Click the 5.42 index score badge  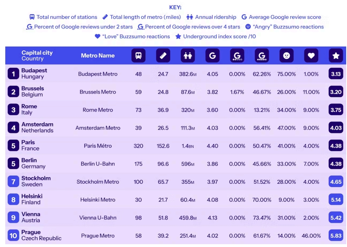(336, 217)
